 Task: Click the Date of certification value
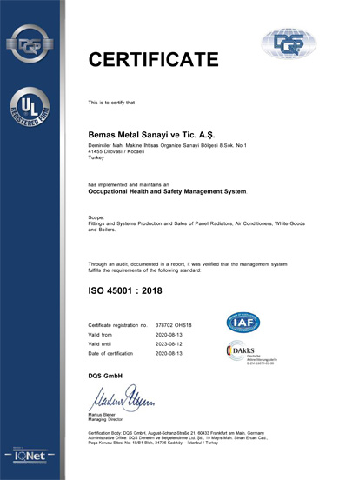pos(169,353)
